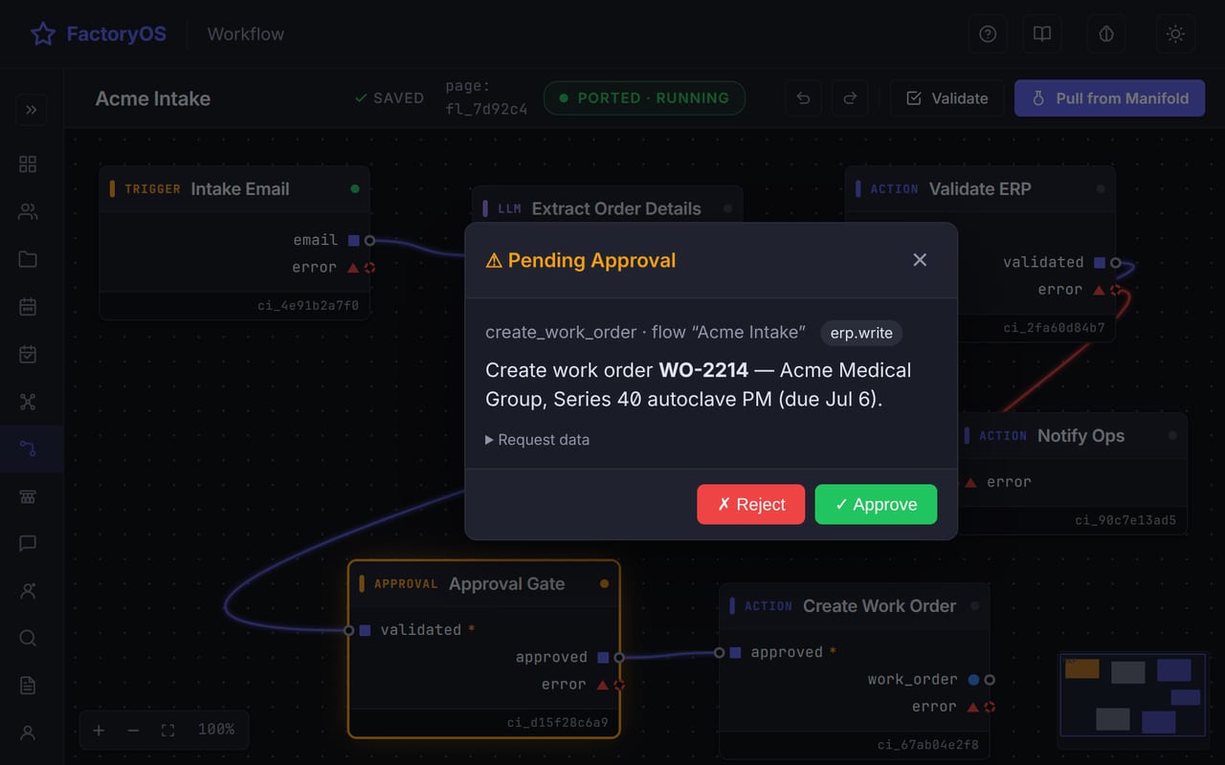1225x765 pixels.
Task: Open the network nodes icon in sidebar
Action: (x=28, y=402)
